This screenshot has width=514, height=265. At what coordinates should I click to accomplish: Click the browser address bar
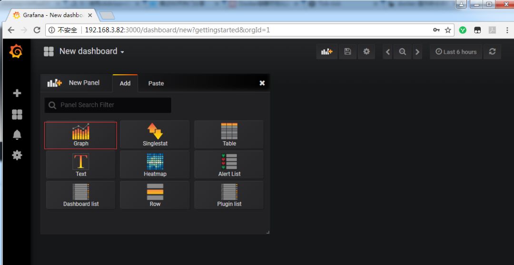(x=249, y=30)
